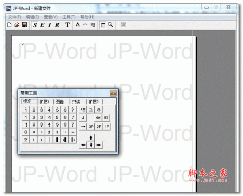Open the 文件(F) menu
The width and height of the screenshot is (243, 196).
(15, 17)
